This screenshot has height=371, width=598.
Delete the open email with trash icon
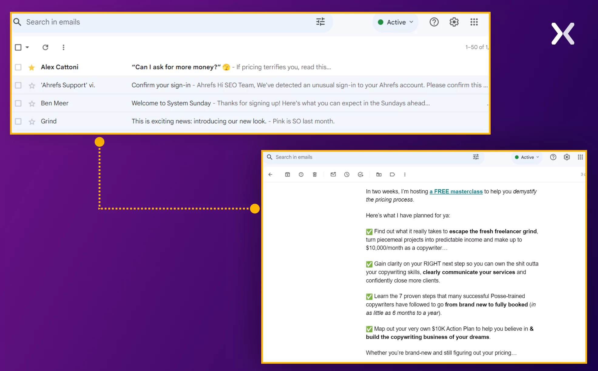pos(315,175)
